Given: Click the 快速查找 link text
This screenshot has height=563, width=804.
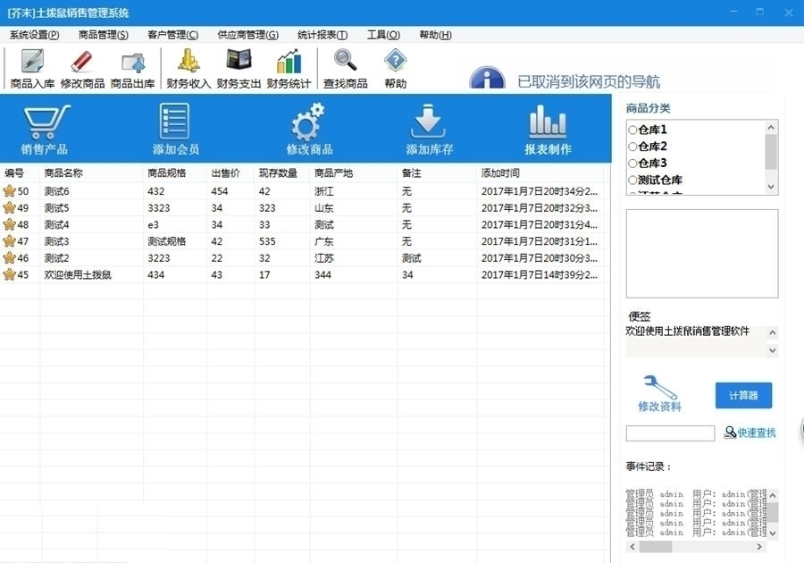Looking at the screenshot, I should point(757,433).
